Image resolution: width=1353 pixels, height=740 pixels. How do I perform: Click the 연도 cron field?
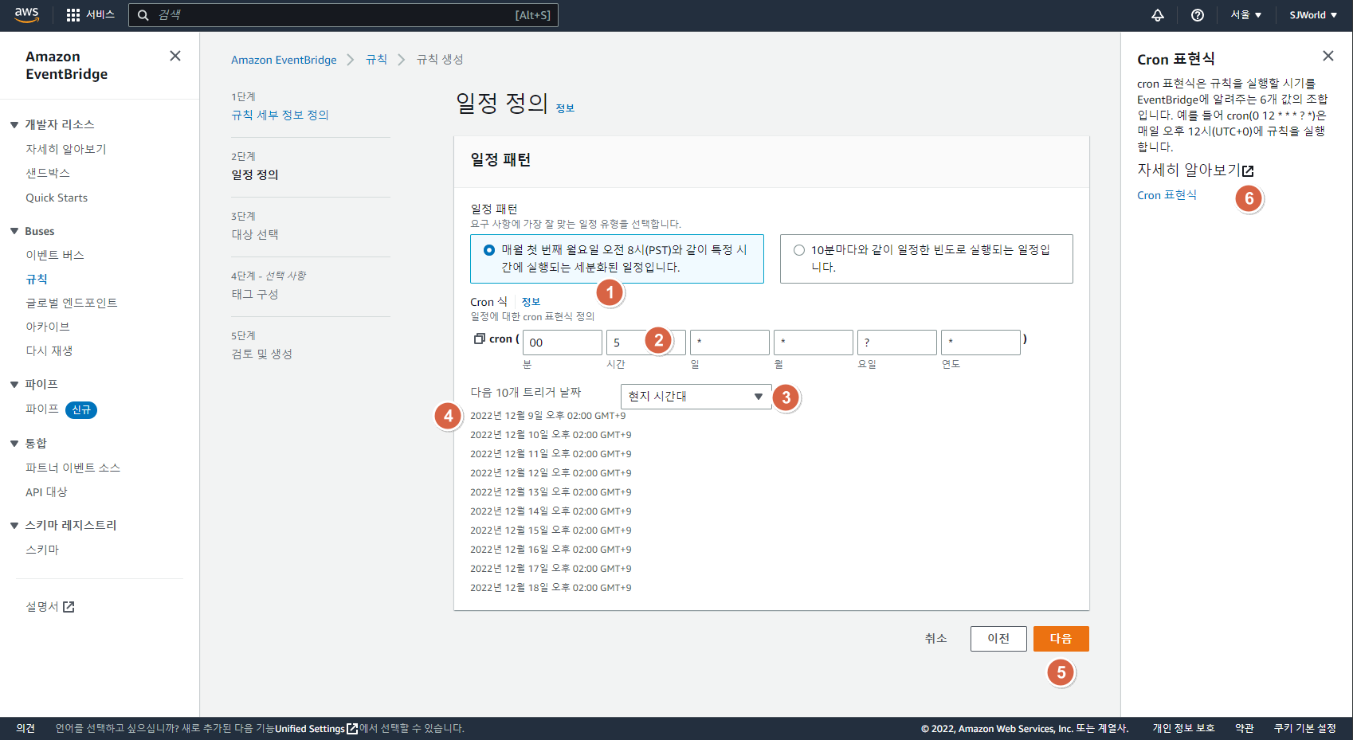(981, 343)
